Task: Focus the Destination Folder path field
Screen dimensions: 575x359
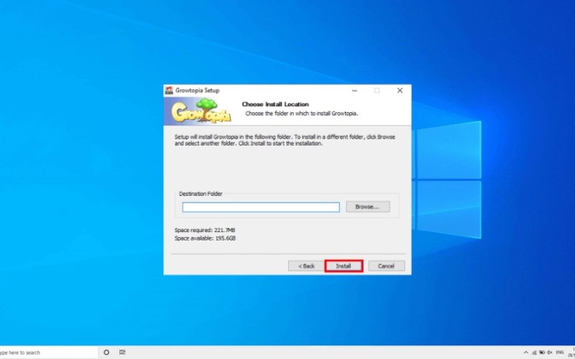Action: click(x=261, y=207)
